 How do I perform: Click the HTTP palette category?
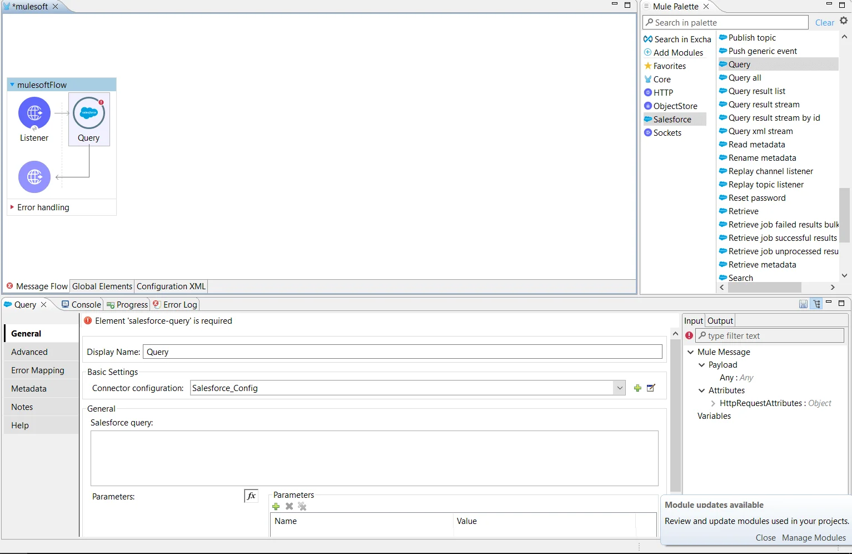click(x=663, y=92)
